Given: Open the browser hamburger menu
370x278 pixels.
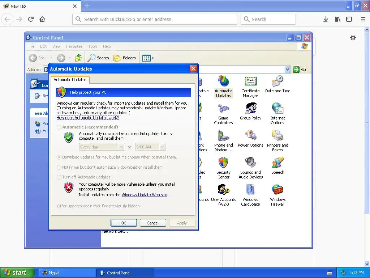Looking at the screenshot, I should (x=363, y=19).
